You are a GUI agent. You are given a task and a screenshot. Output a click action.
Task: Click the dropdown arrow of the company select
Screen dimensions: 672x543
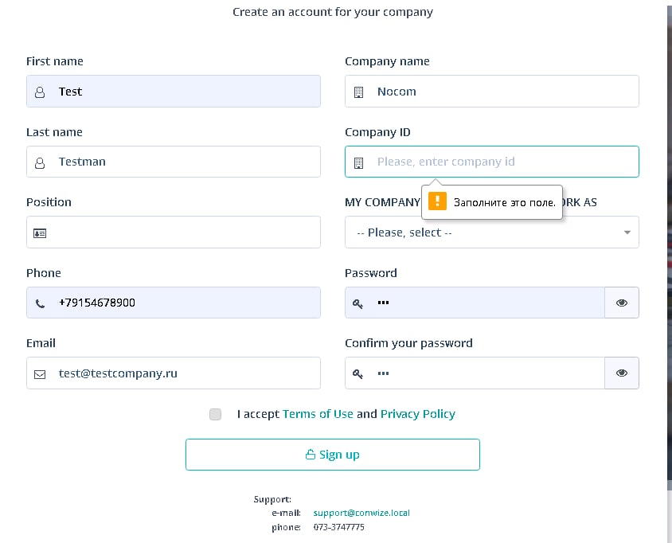627,232
